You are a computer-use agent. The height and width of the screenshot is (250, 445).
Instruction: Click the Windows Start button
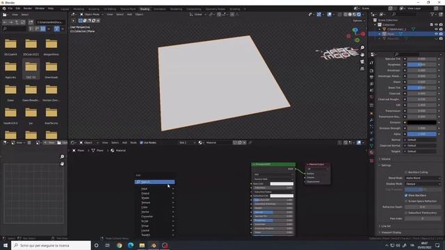coord(6,245)
